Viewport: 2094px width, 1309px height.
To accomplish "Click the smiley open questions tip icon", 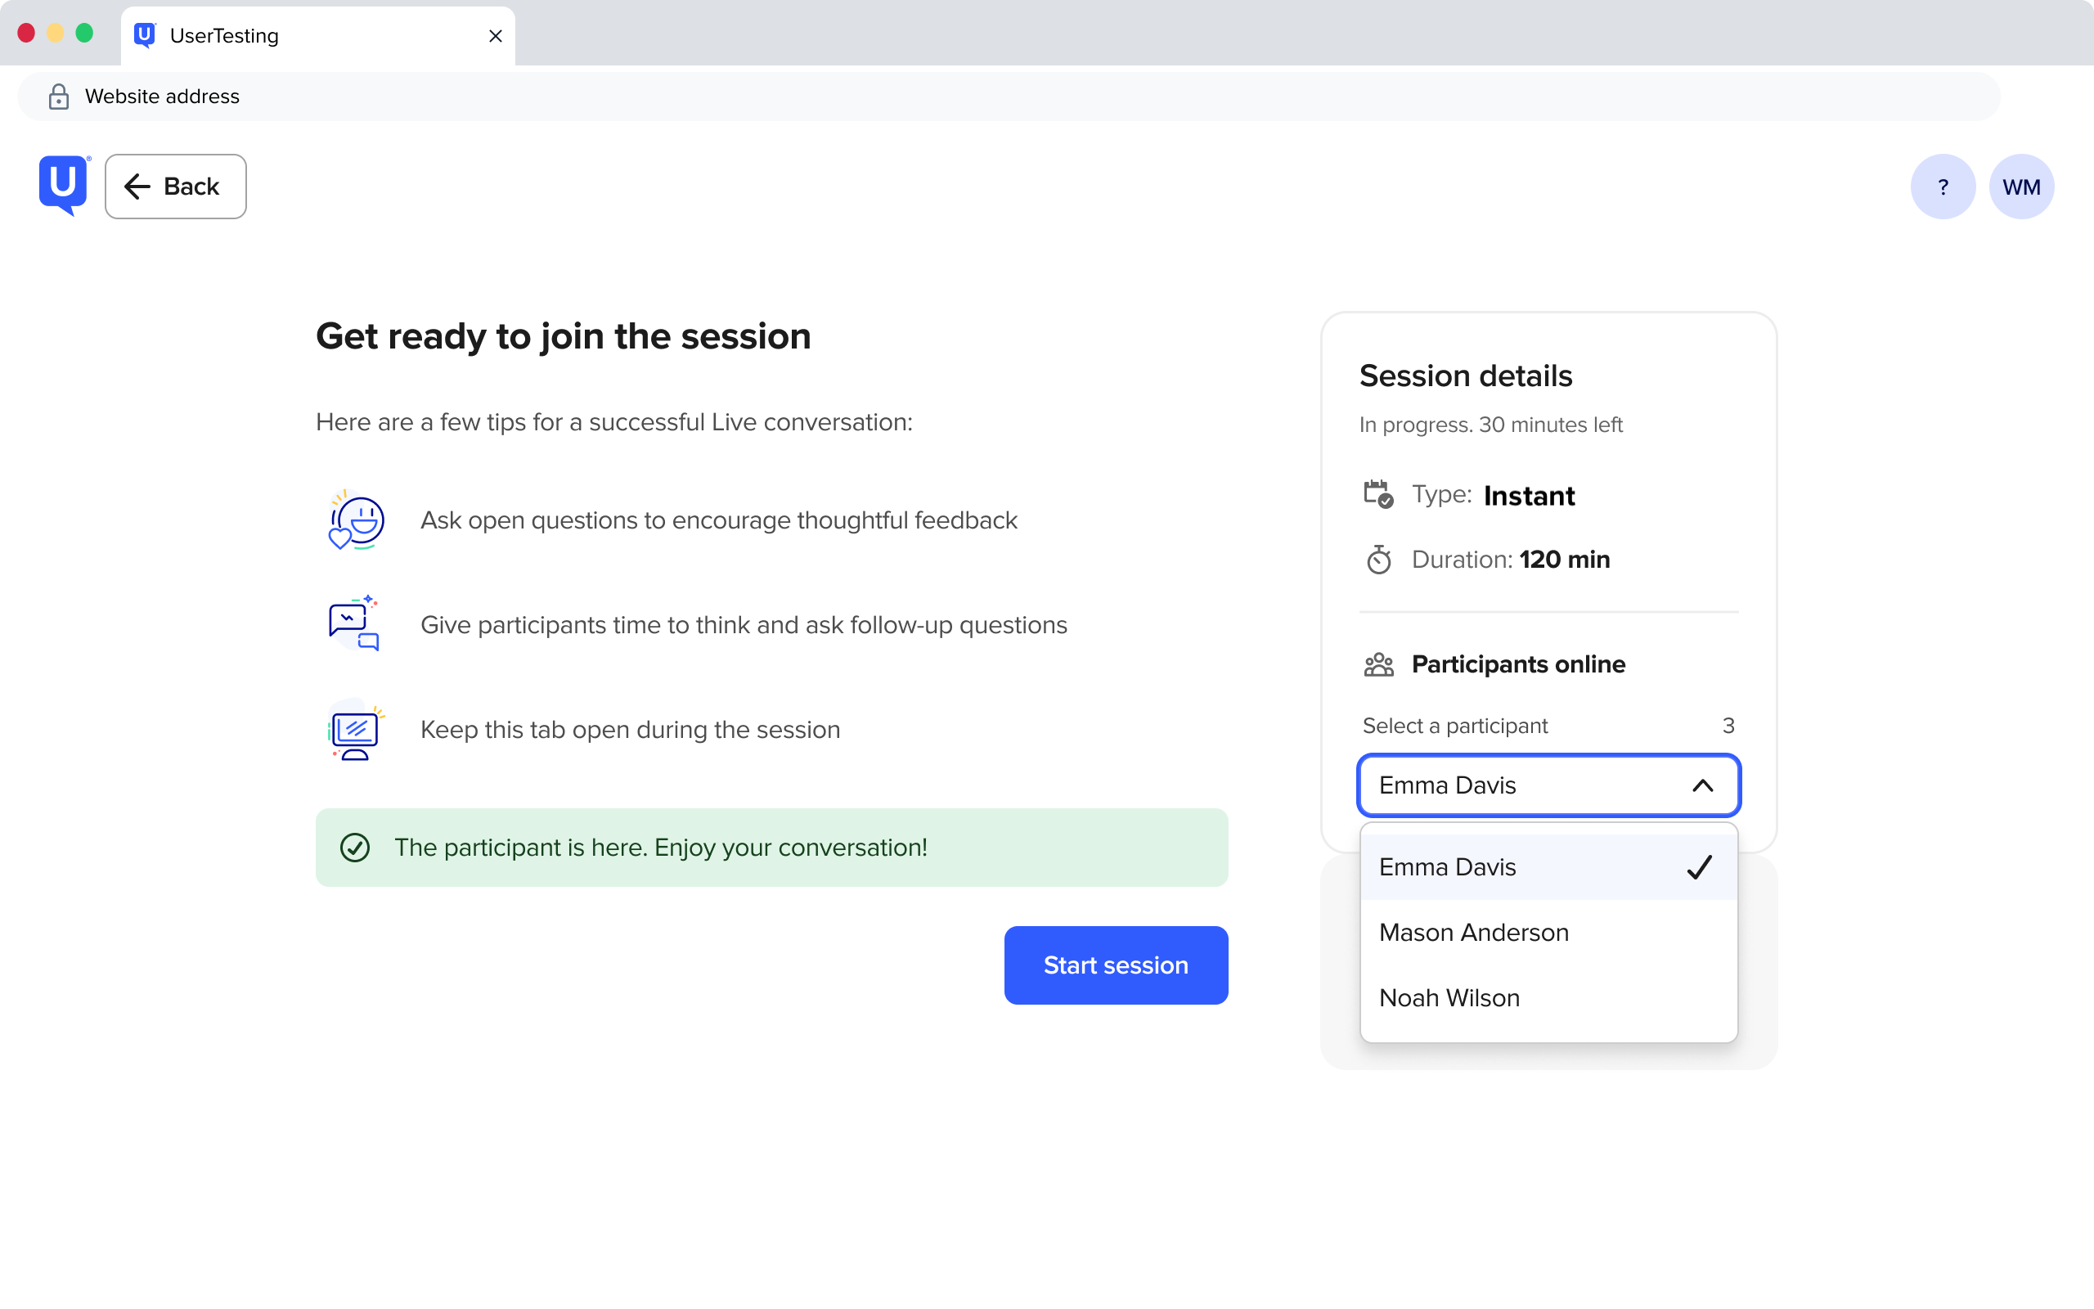I will (356, 520).
